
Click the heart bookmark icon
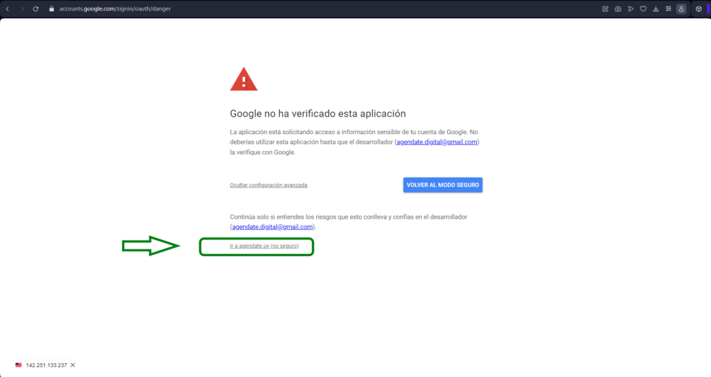[x=643, y=9]
